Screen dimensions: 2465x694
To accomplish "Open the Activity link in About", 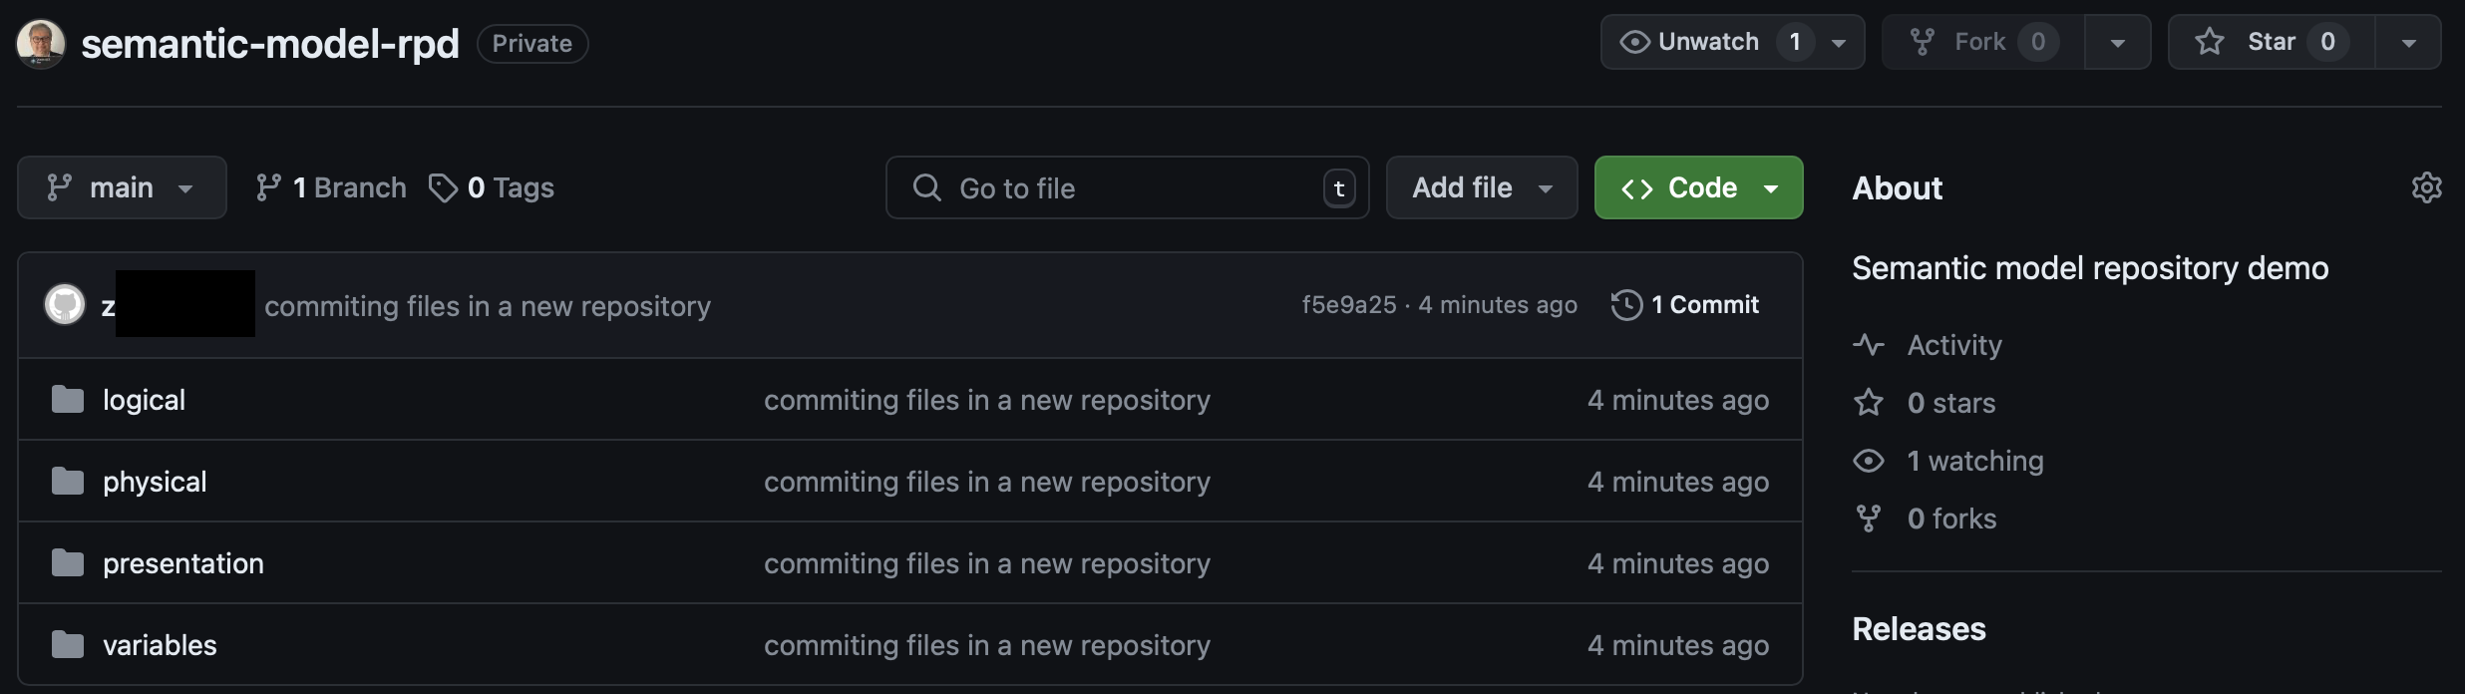I will [x=1928, y=345].
